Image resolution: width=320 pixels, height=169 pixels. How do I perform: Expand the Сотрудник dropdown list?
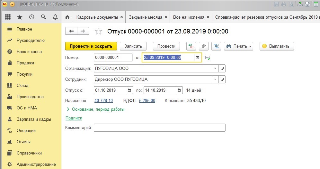pos(215,79)
